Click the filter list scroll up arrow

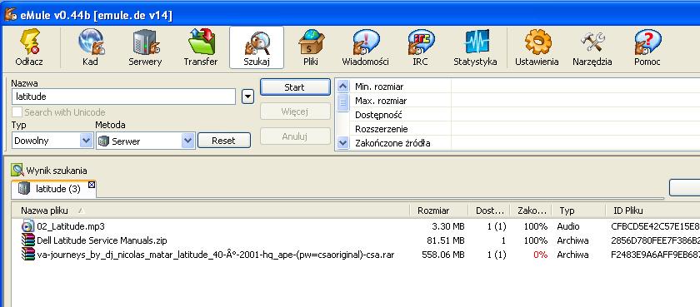pyautogui.click(x=342, y=86)
